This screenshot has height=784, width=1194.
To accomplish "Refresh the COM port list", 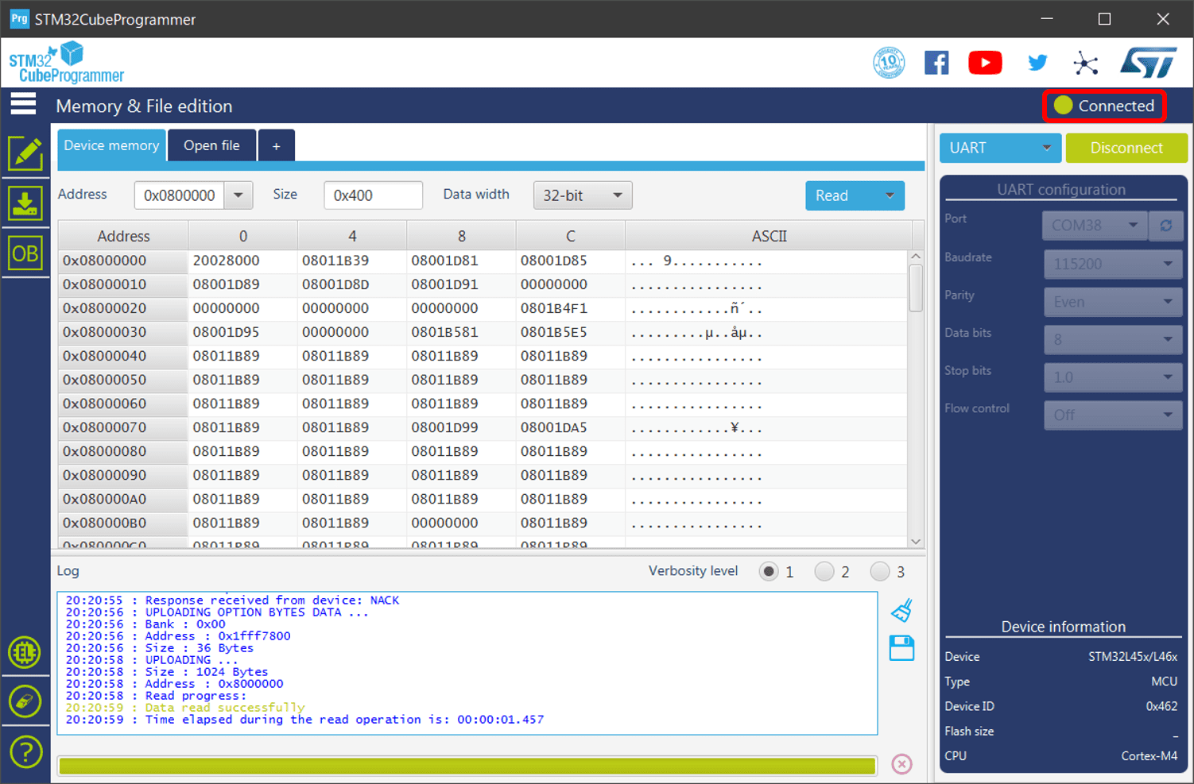I will click(1165, 226).
